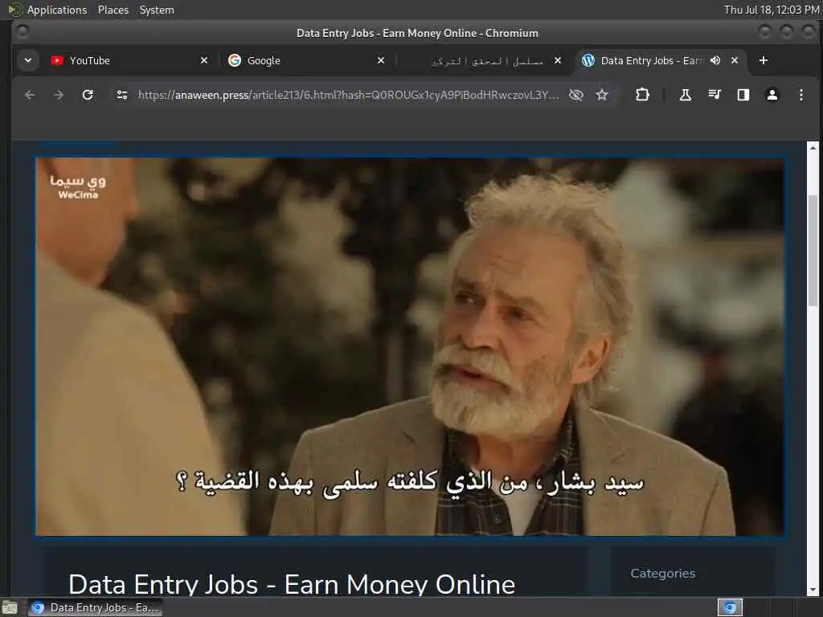This screenshot has height=617, width=823.
Task: Reload the current page
Action: (88, 95)
